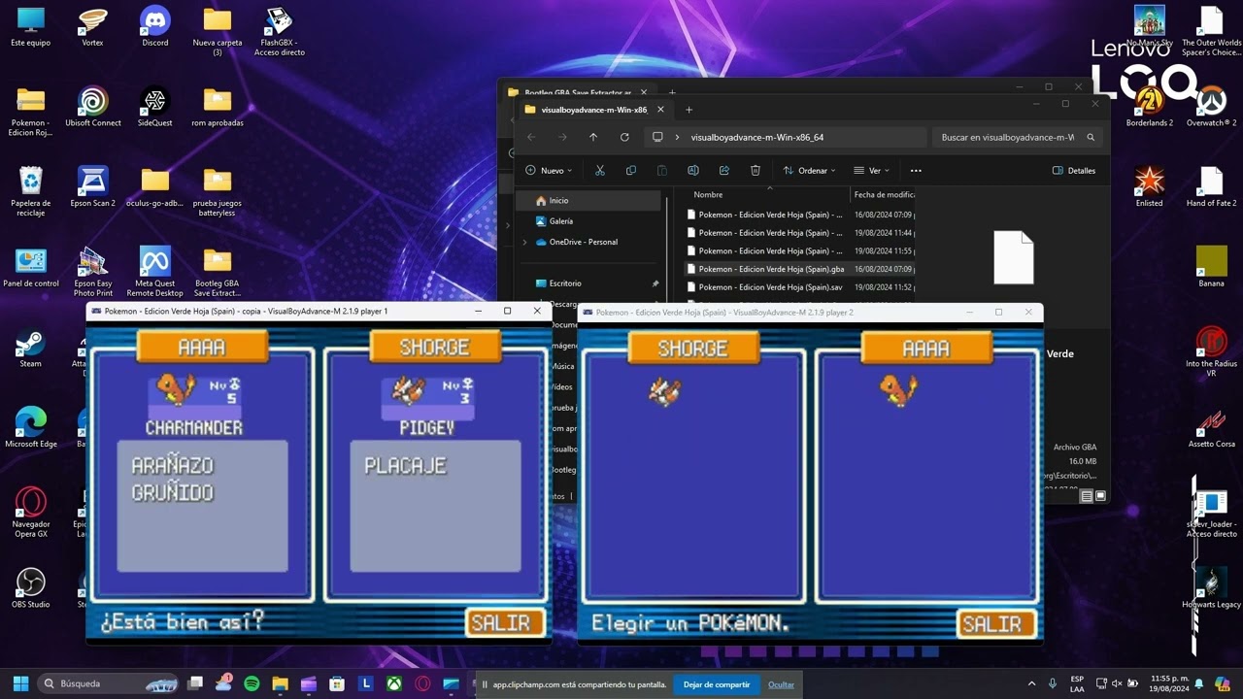Select Inicio in the Explorer sidebar
The image size is (1243, 699).
(x=589, y=201)
